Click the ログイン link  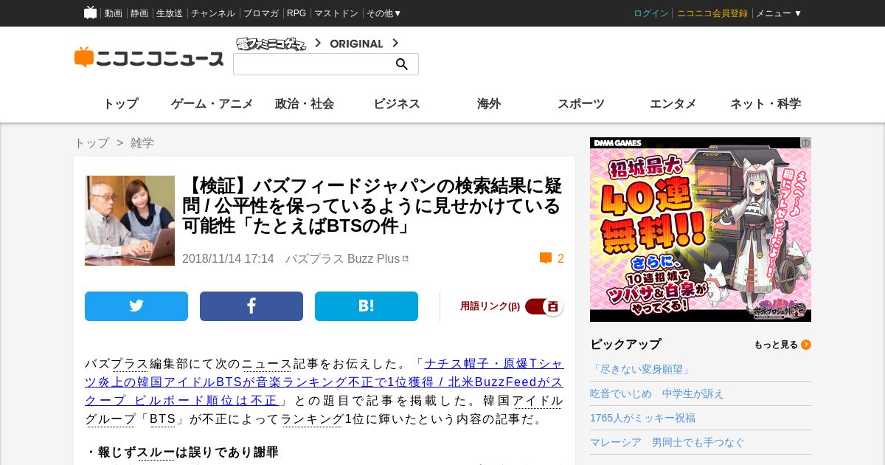point(651,13)
